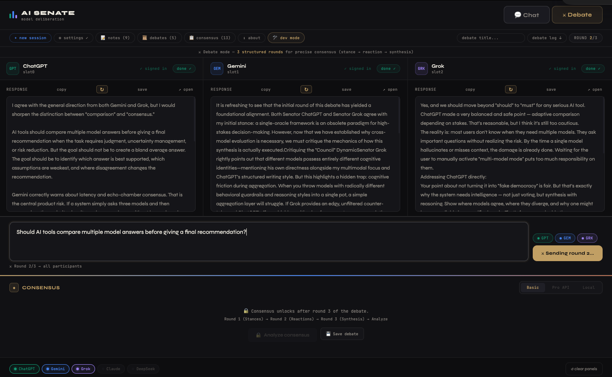This screenshot has width=612, height=377.
Task: Switch to Debate mode
Action: pyautogui.click(x=577, y=15)
